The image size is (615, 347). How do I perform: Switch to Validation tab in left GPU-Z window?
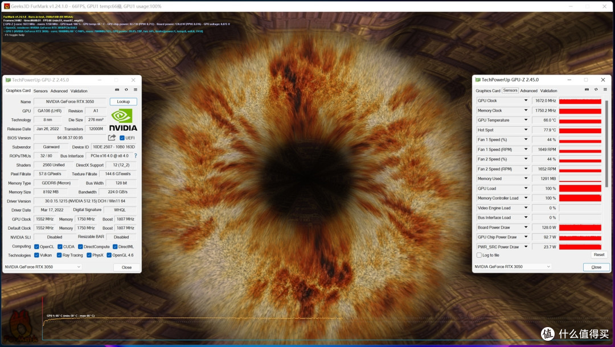point(79,91)
